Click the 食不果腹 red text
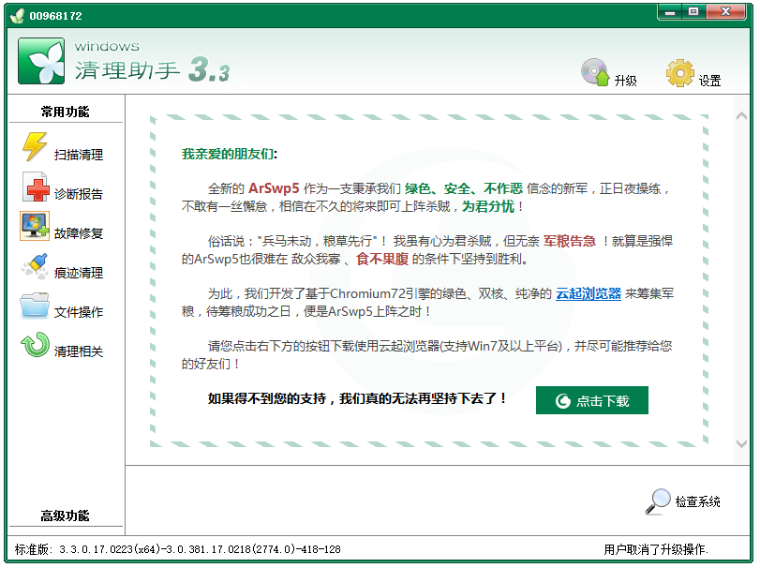Image resolution: width=760 pixels, height=568 pixels. tap(382, 259)
